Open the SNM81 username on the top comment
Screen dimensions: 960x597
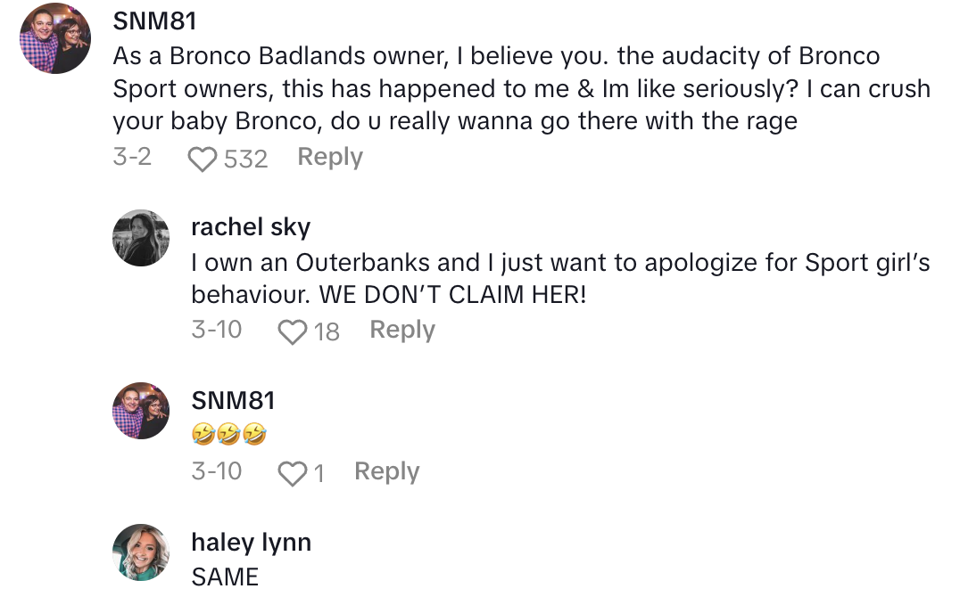[155, 23]
